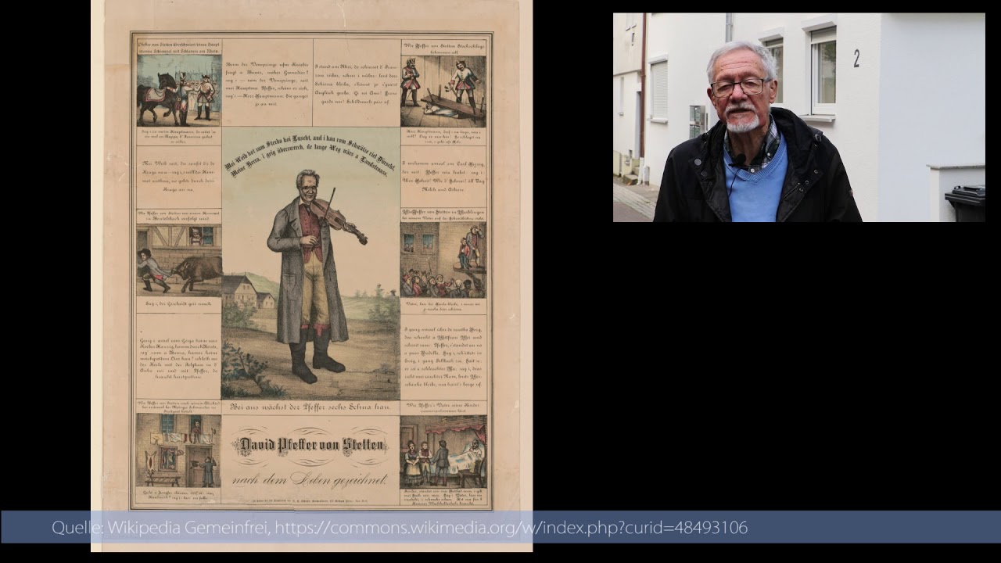Click 'nach dem Leben gezeichnet' subtitle text
This screenshot has width=1001, height=563.
click(x=310, y=479)
